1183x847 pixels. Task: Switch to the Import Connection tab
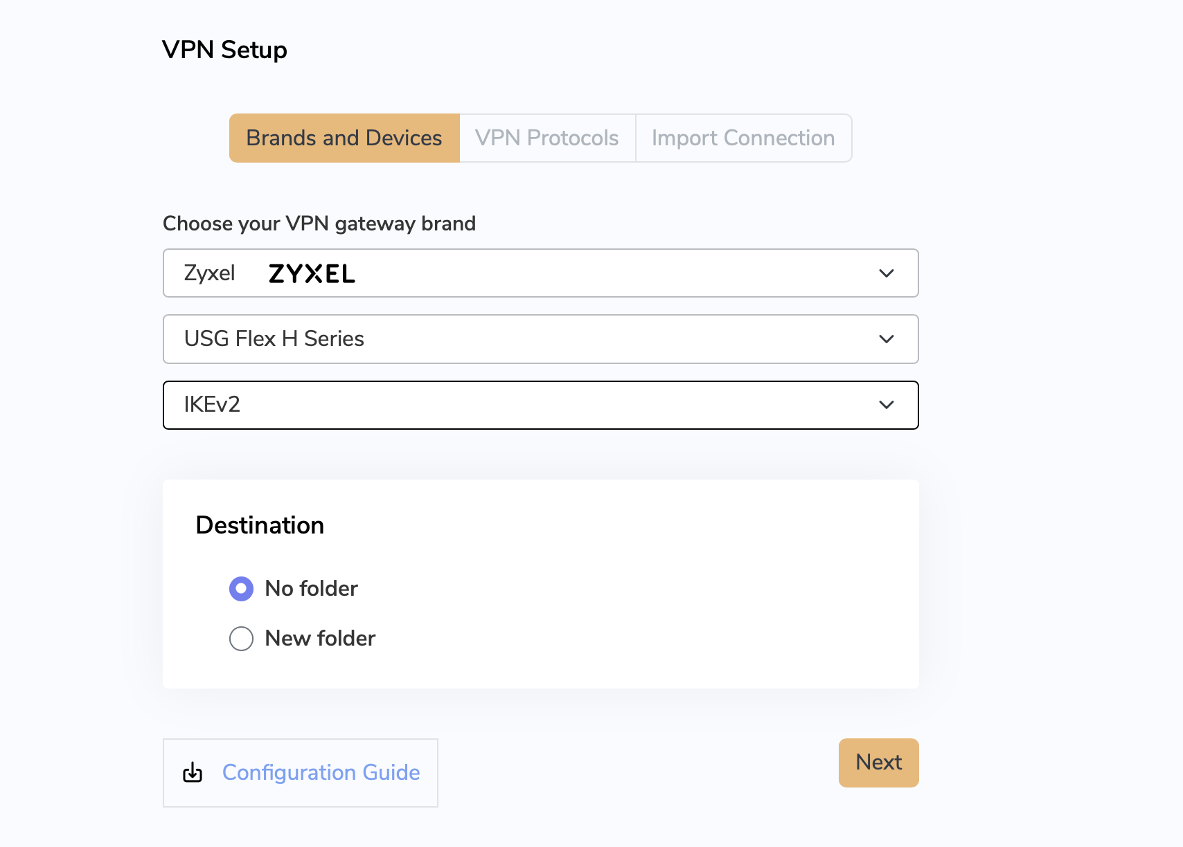point(743,138)
